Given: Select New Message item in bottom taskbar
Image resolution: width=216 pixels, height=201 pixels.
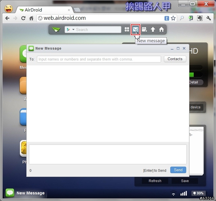Looking at the screenshot, I should click(26, 193).
